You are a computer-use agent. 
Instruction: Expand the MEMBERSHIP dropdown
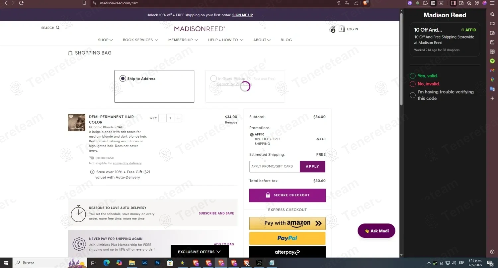[183, 40]
